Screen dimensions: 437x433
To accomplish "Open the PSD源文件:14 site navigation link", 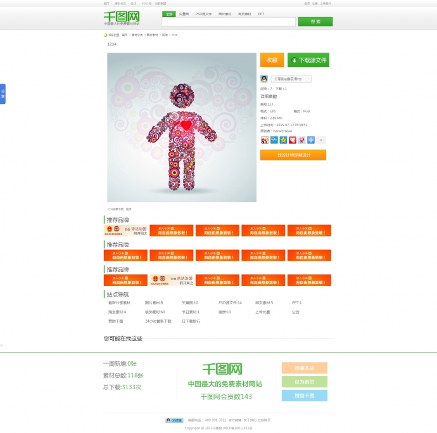I will (230, 302).
